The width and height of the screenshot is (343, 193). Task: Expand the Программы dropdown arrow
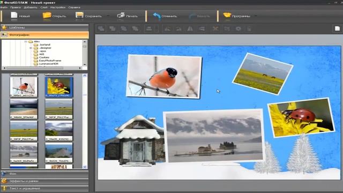tap(256, 16)
